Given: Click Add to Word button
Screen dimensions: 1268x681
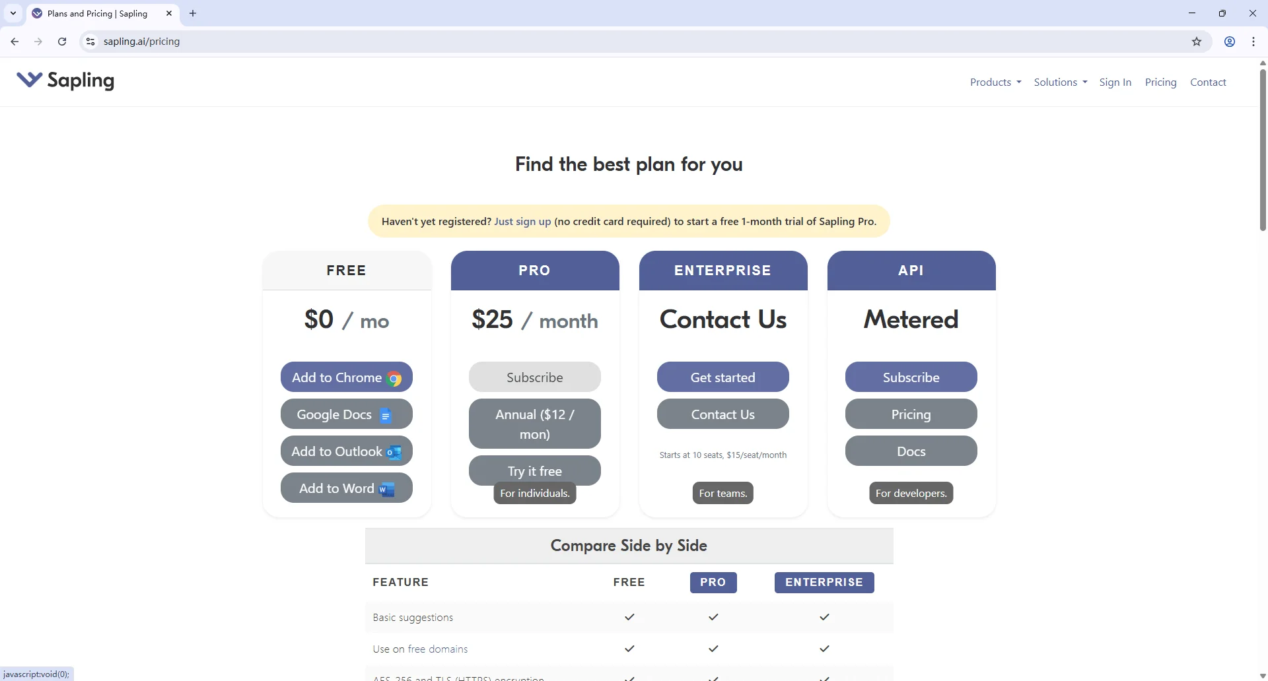Looking at the screenshot, I should [347, 488].
